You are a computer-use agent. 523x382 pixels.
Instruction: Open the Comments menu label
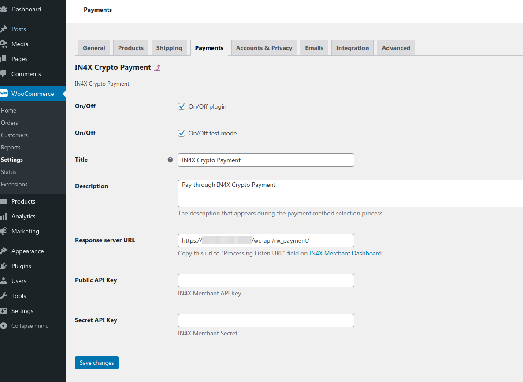[x=26, y=74]
